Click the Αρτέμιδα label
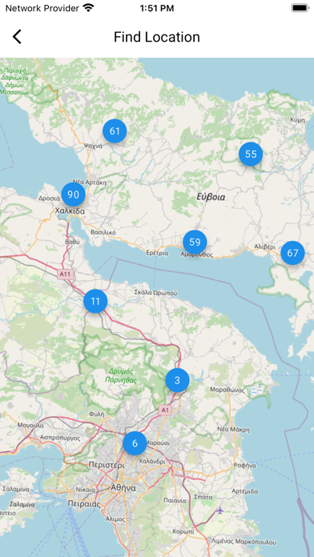 tap(244, 491)
